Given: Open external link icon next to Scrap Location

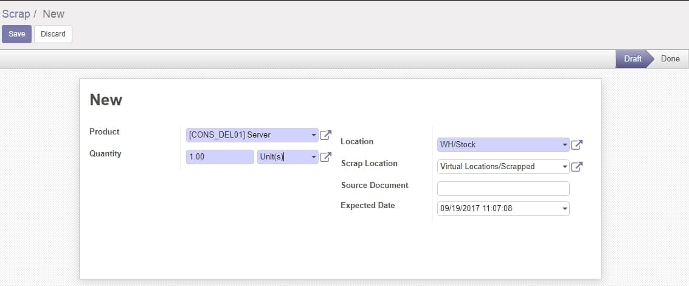Looking at the screenshot, I should 576,167.
